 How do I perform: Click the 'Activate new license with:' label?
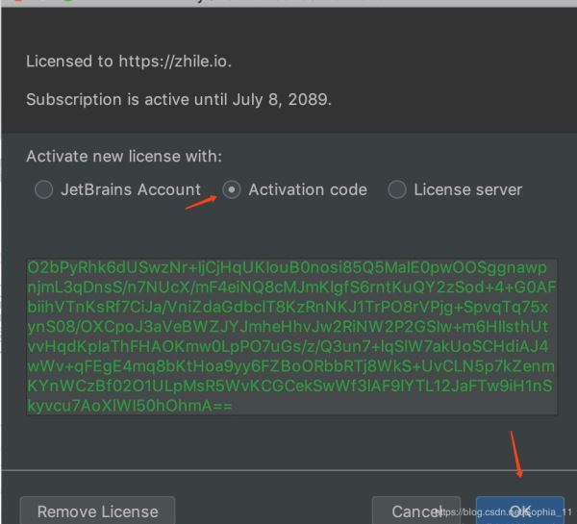point(123,156)
